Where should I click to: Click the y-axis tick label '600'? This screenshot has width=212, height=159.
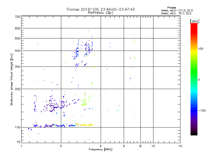[x=17, y=28]
